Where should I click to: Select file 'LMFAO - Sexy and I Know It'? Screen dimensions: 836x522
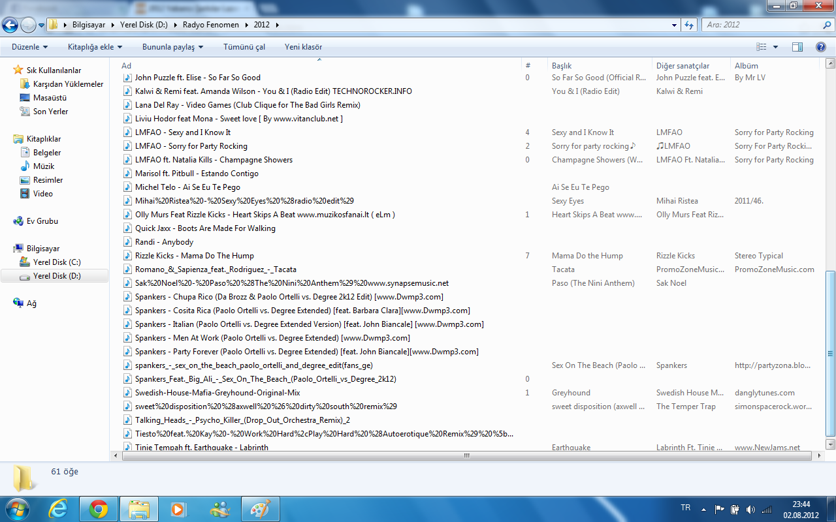(x=183, y=132)
